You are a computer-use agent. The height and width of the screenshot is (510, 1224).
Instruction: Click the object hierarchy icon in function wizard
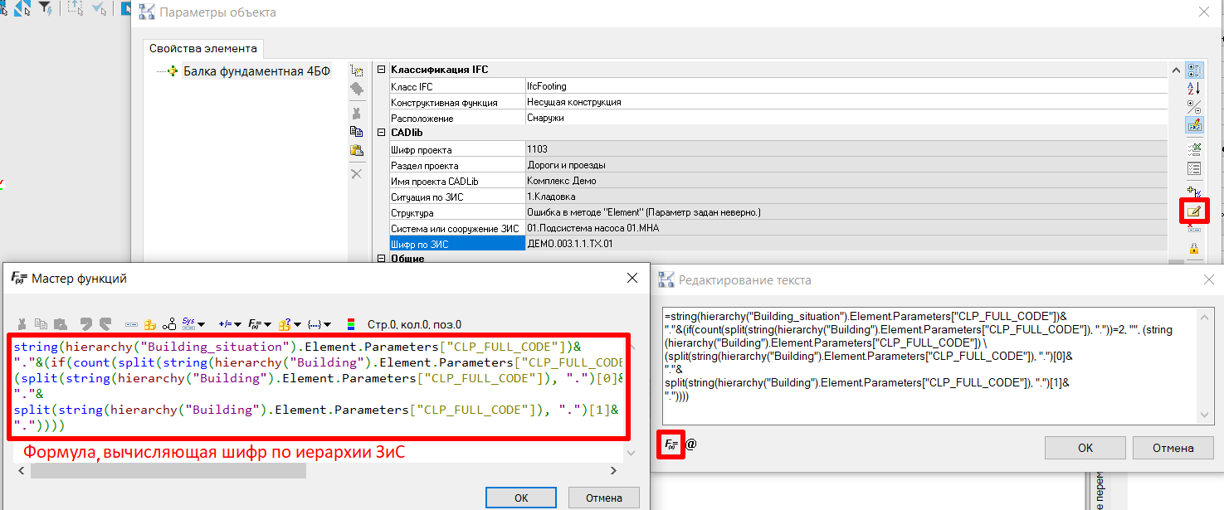[x=169, y=324]
